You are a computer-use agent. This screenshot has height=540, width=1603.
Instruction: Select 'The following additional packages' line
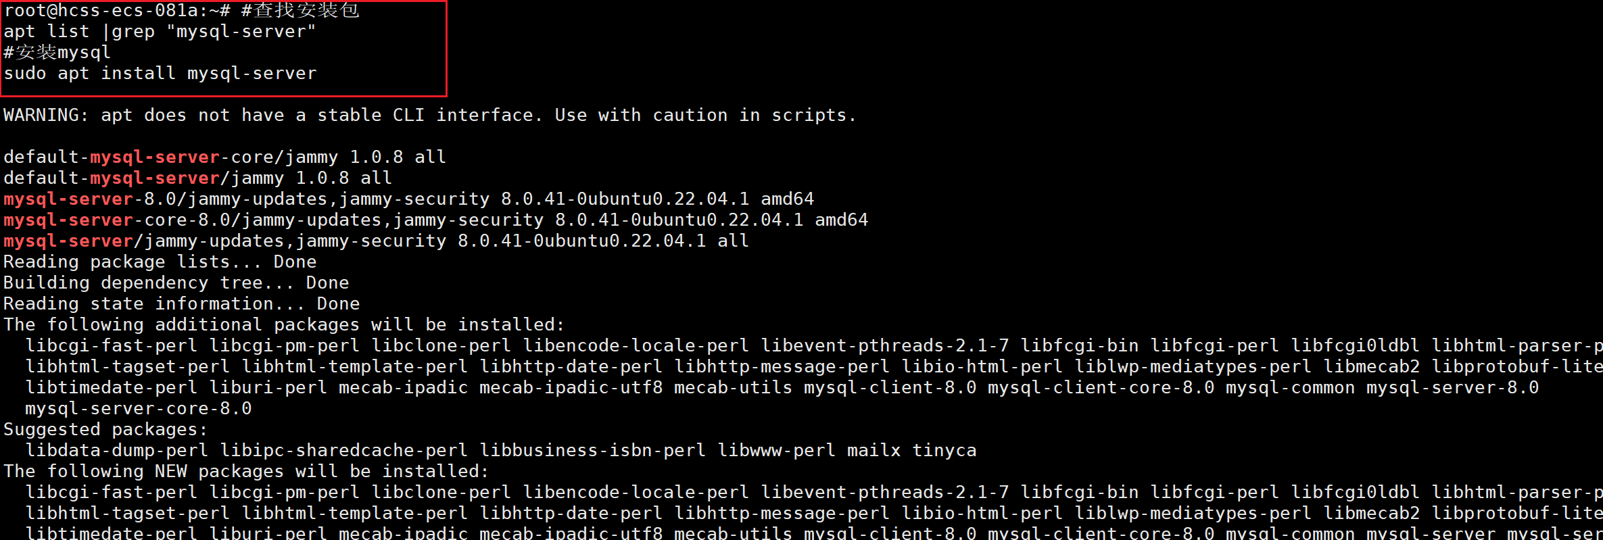284,325
